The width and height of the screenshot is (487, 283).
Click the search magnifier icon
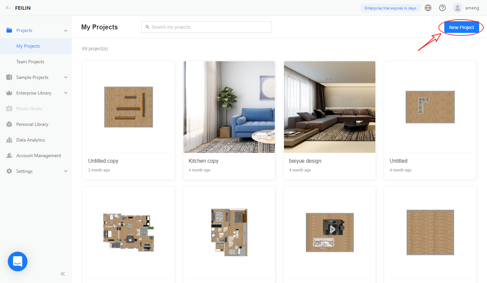tap(147, 27)
